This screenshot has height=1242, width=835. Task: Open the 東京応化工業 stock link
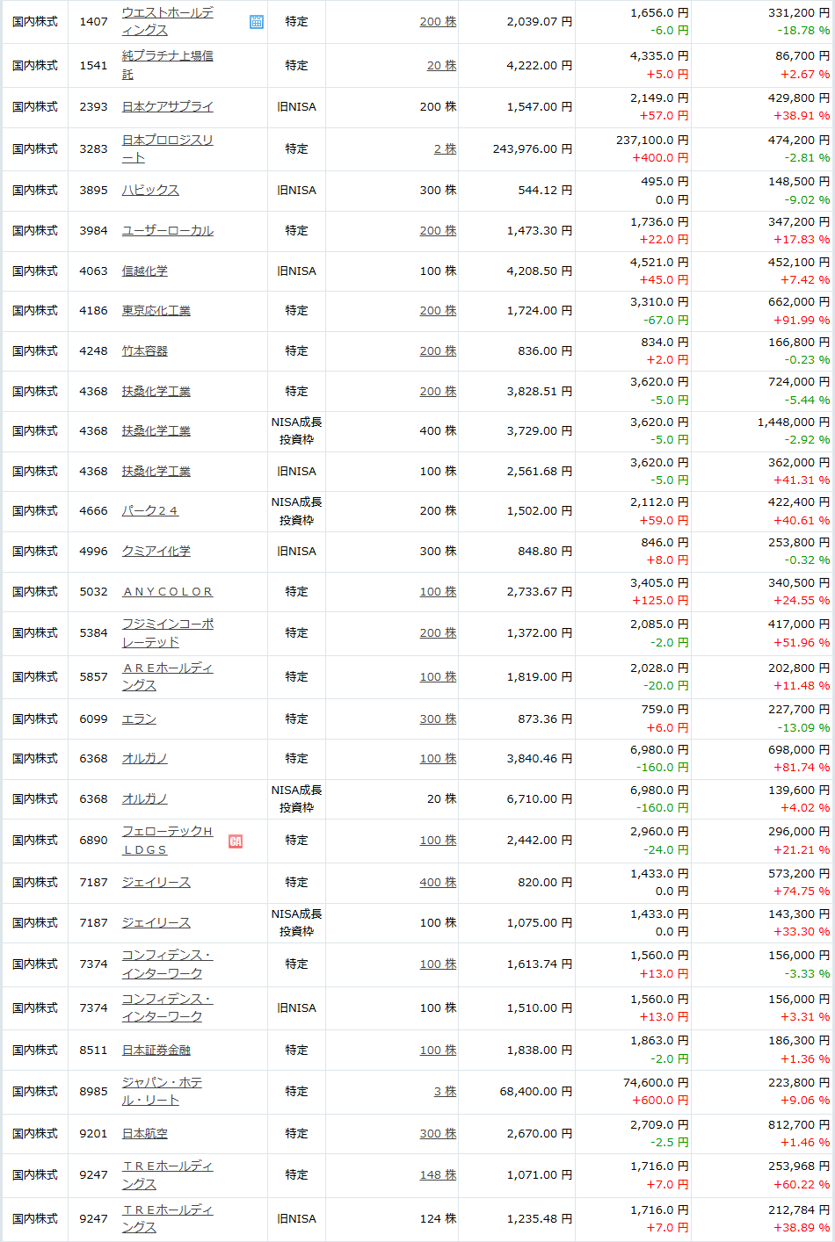click(156, 310)
